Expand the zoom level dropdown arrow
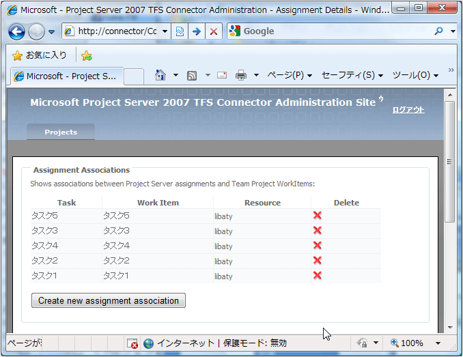463x357 pixels. pos(438,343)
